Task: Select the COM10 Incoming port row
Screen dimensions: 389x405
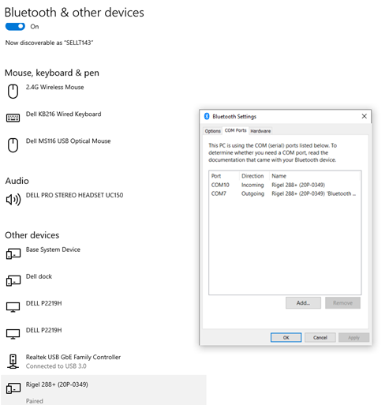Action: (x=285, y=185)
